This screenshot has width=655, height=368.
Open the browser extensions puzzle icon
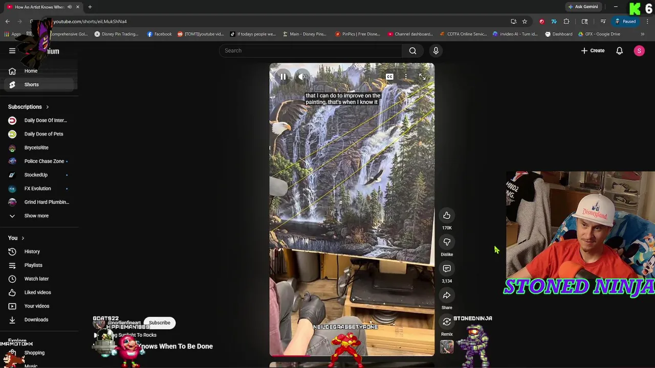click(x=566, y=21)
